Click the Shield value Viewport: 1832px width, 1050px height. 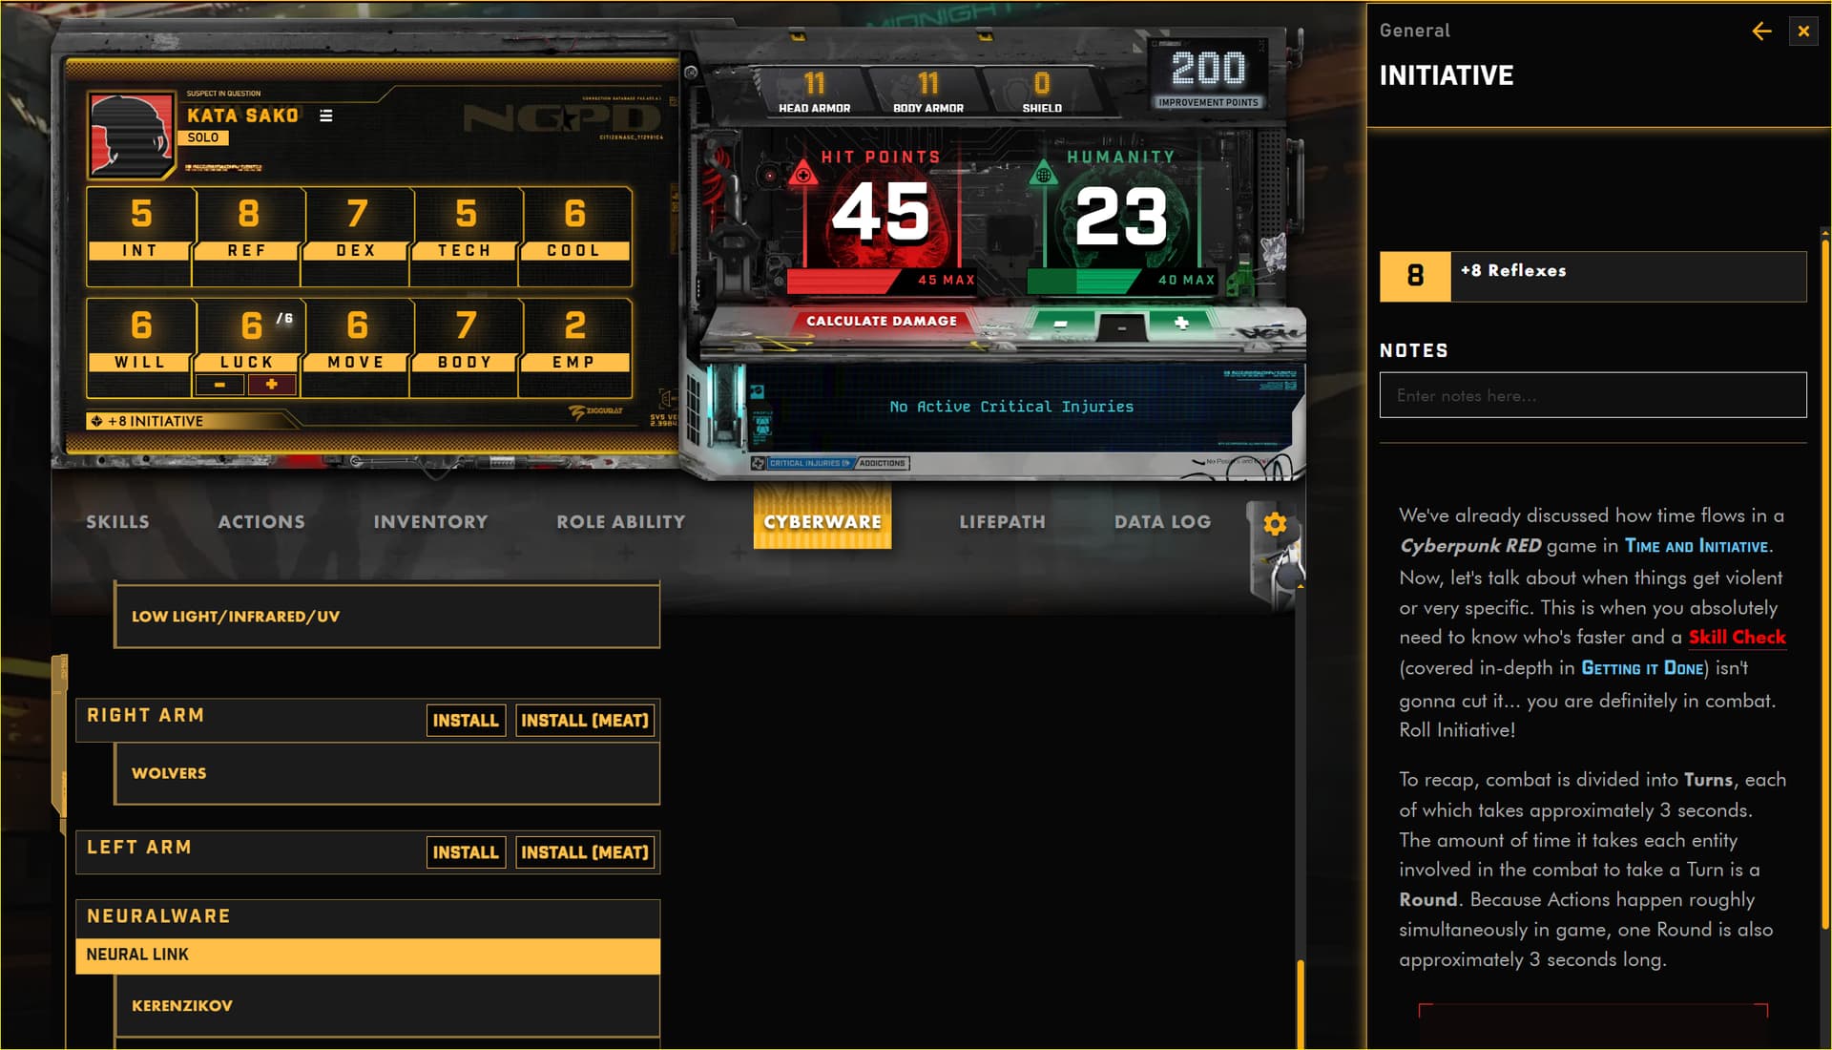(1042, 84)
